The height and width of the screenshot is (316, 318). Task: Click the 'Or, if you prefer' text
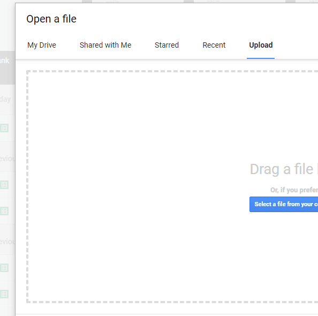pos(294,190)
